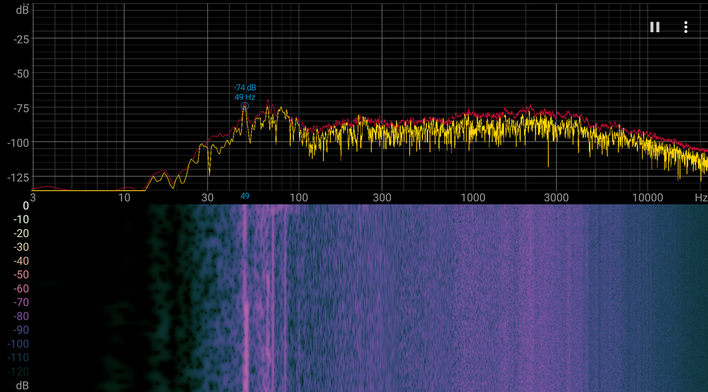Click the '3000' Hz frequency axis label
This screenshot has height=392, width=708.
point(556,197)
